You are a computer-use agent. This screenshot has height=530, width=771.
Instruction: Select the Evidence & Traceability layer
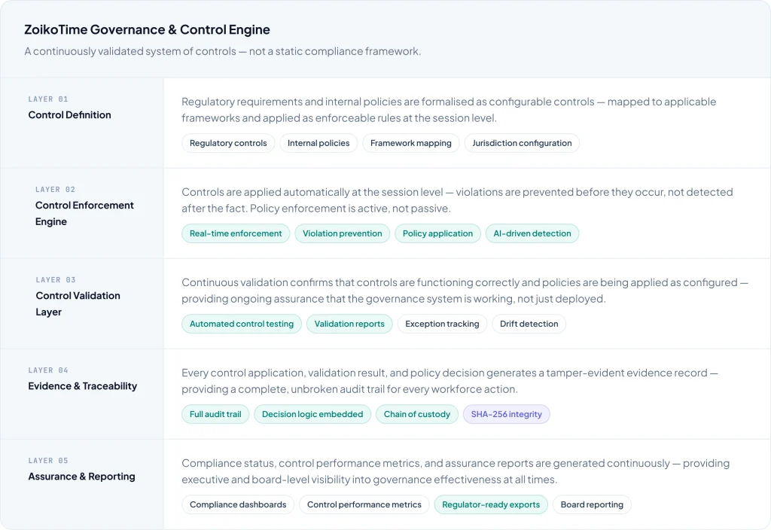pos(82,386)
